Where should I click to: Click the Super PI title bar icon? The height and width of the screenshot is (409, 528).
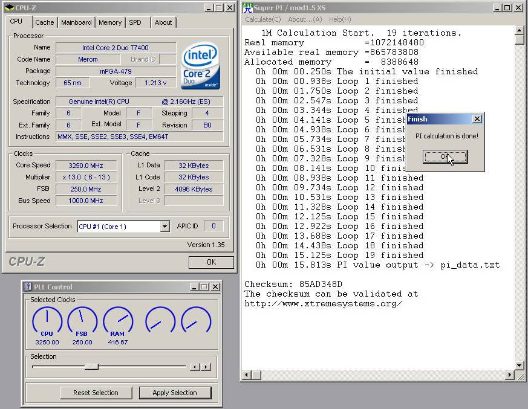(x=247, y=8)
